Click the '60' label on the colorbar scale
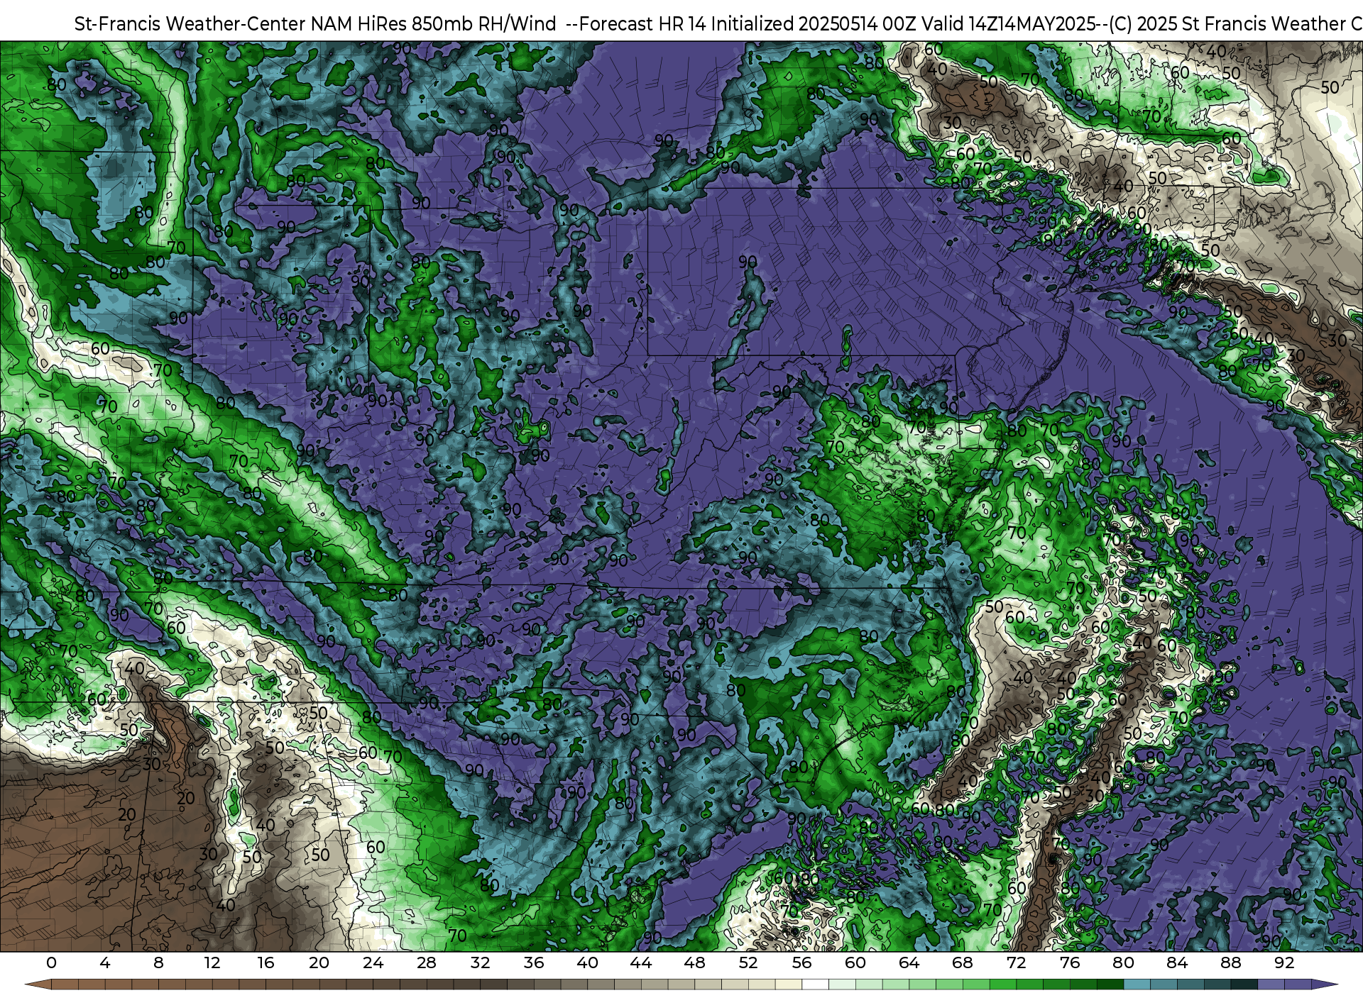Image resolution: width=1363 pixels, height=993 pixels. (x=855, y=963)
